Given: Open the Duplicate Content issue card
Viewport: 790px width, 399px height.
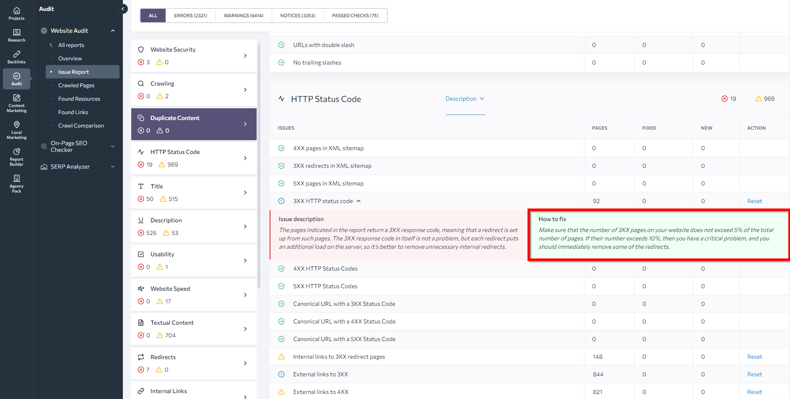Looking at the screenshot, I should (x=194, y=124).
